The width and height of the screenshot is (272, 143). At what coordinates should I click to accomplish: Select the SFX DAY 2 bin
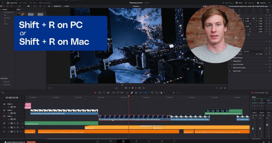click(7, 18)
